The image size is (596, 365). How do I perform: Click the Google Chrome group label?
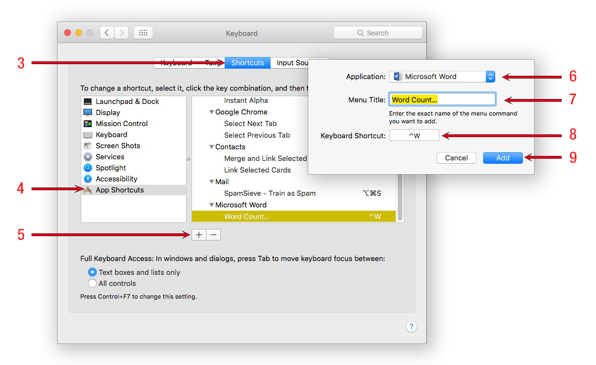point(241,112)
